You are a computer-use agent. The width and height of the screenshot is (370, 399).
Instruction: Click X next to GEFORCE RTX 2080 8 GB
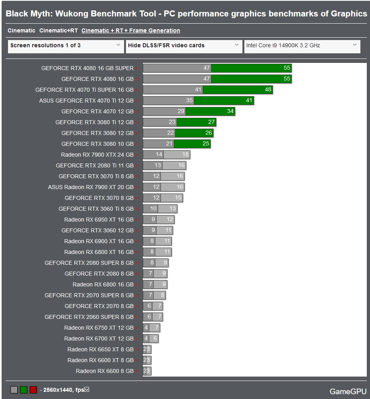click(137, 274)
